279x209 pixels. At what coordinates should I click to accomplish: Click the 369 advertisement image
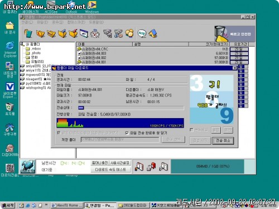(x=211, y=99)
